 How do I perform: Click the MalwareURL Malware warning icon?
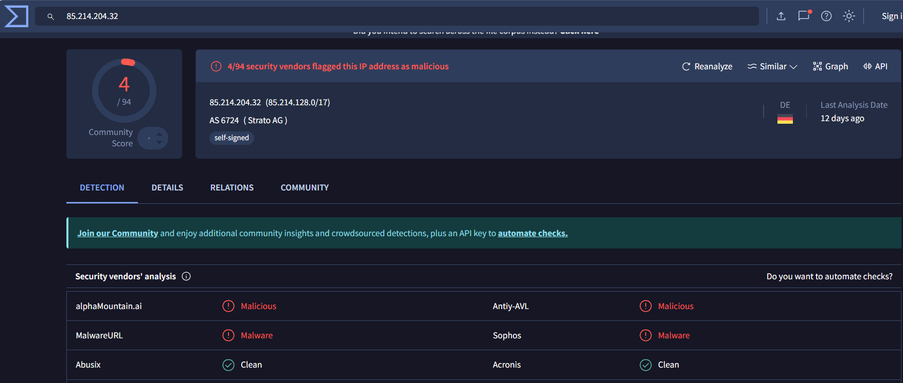228,335
